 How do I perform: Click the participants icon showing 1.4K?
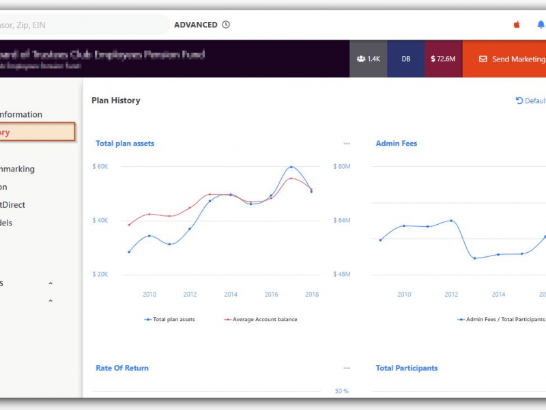pyautogui.click(x=360, y=59)
